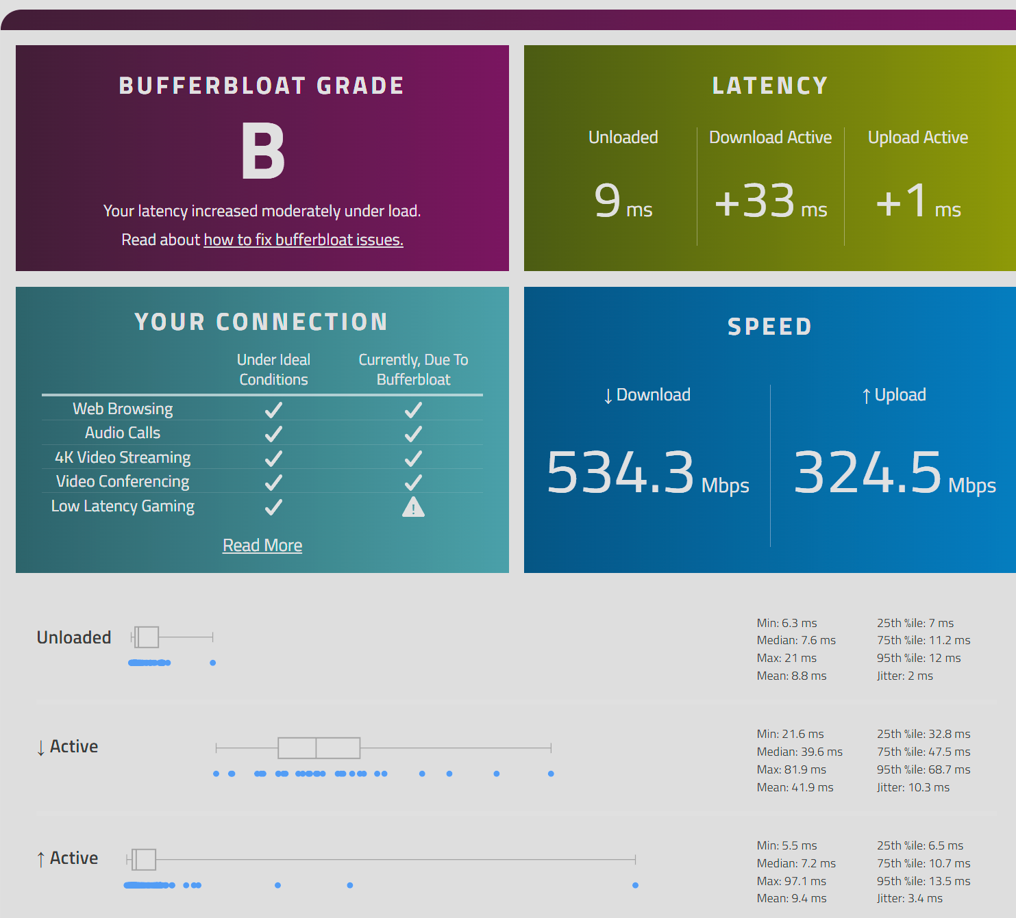Click the +33 ms download active latency

[771, 201]
